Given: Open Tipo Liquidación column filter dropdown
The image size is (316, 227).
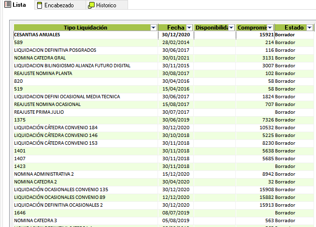Looking at the screenshot, I should point(154,28).
